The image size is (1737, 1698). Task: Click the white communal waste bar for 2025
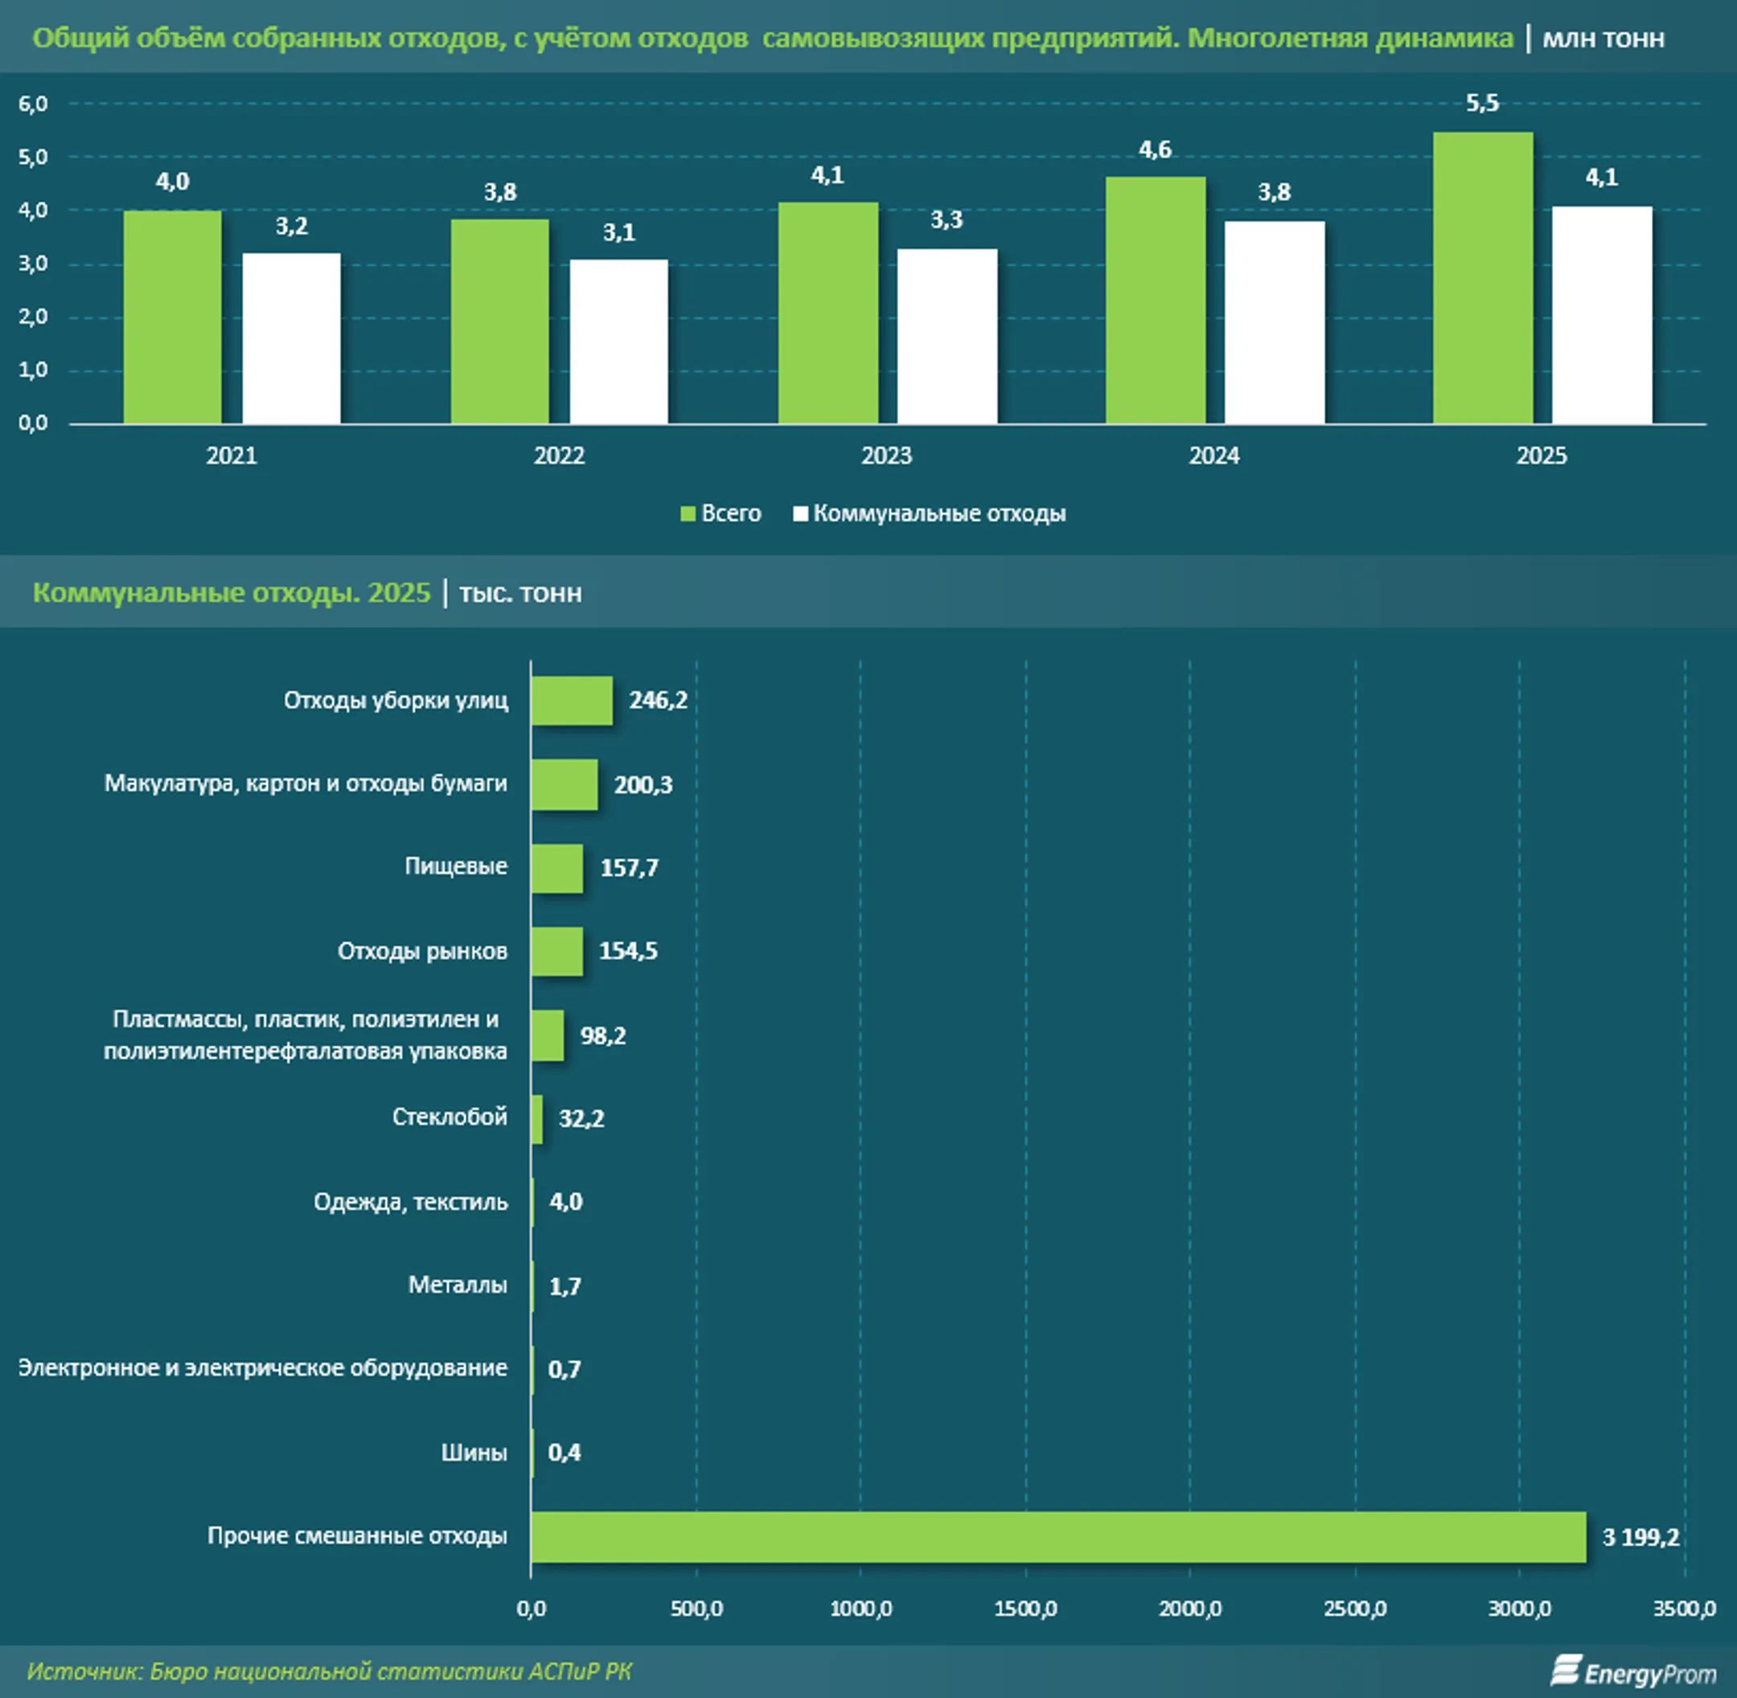tap(1602, 315)
